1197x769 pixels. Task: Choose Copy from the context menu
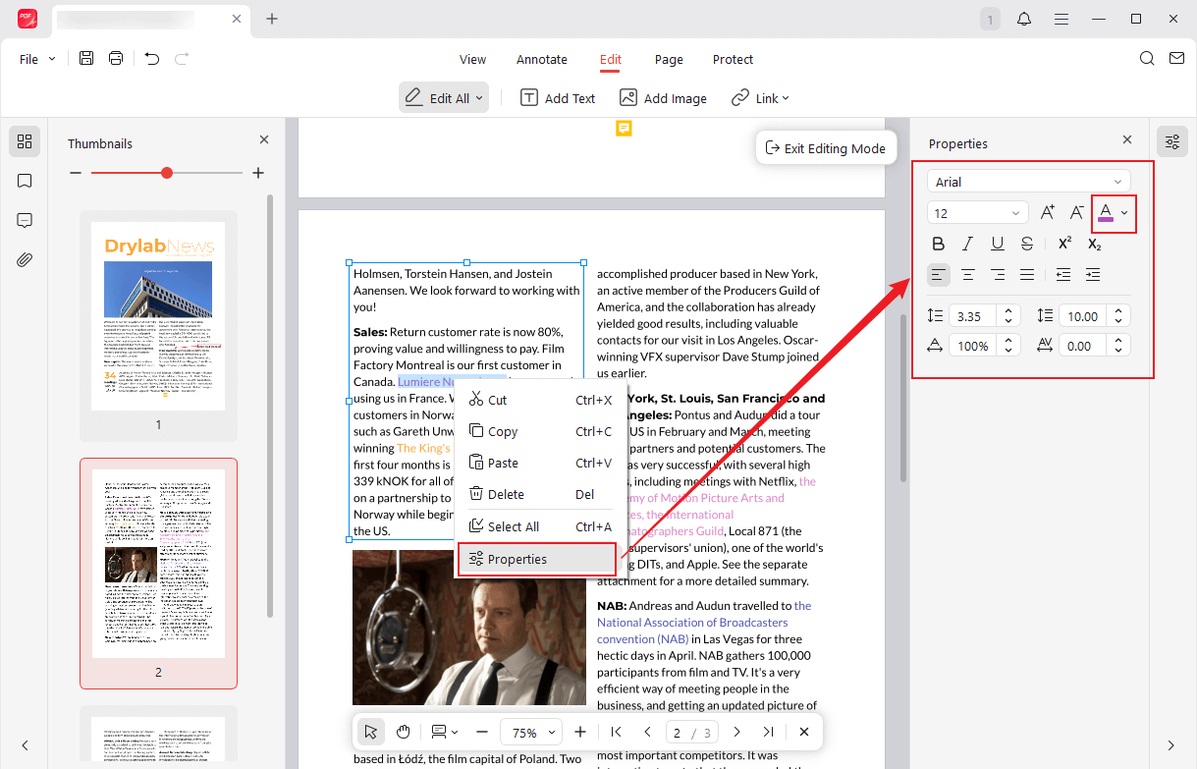coord(504,430)
